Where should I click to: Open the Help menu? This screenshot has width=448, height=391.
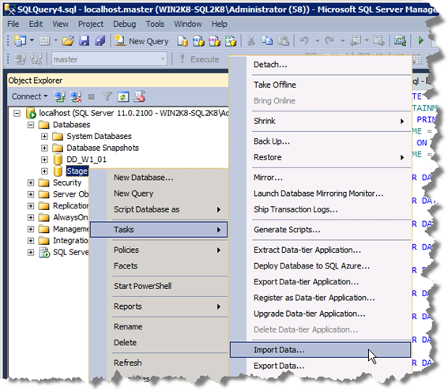[220, 24]
